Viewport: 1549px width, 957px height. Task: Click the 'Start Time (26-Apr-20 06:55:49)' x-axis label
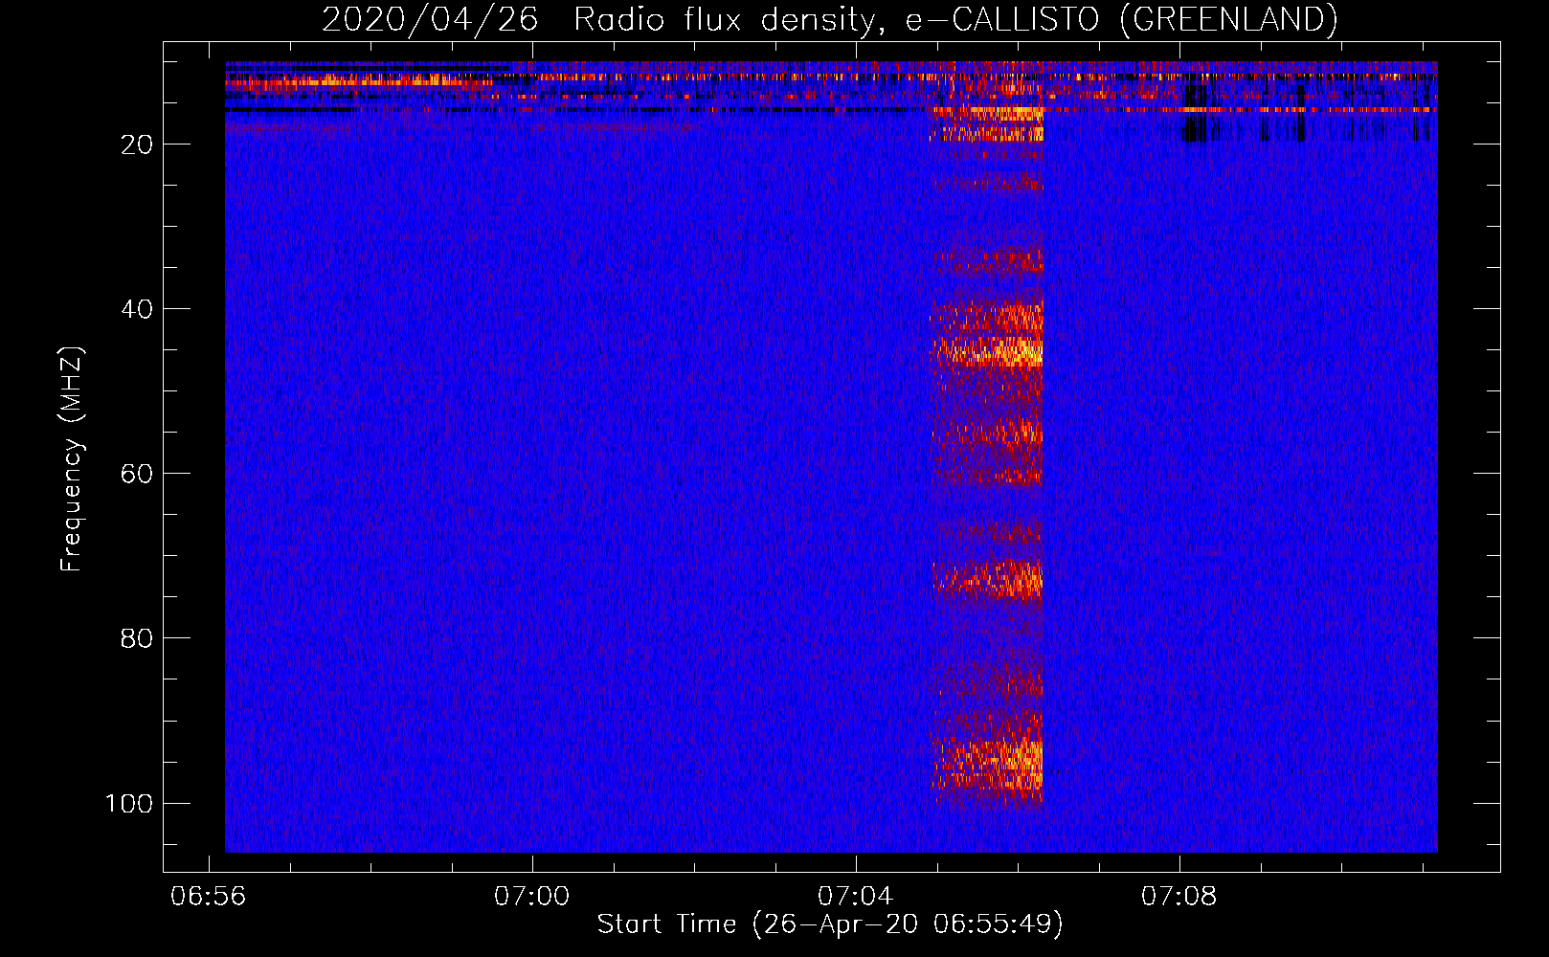point(830,924)
